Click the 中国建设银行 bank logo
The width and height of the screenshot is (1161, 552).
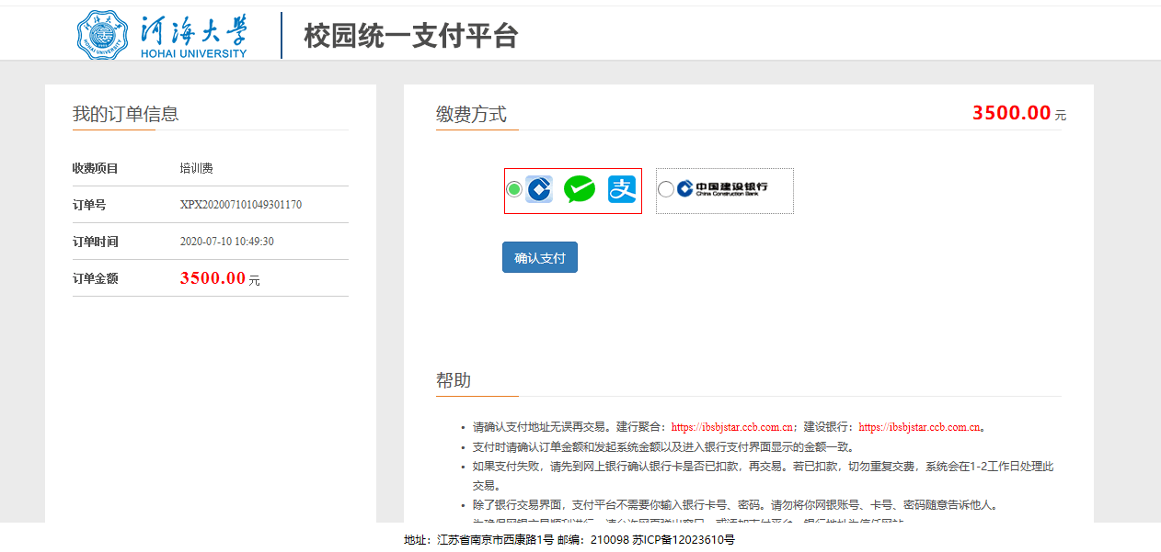(722, 189)
